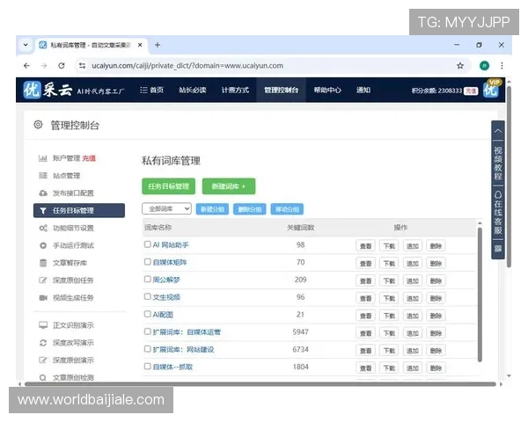Viewport: 528px width, 422px height.
Task: Tick the 周公解梦 checkbox
Action: coord(148,279)
